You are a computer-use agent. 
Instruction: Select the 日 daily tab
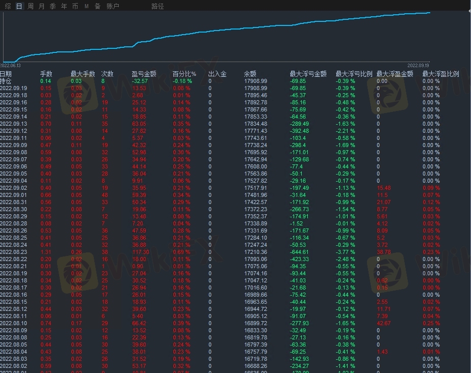coord(19,6)
